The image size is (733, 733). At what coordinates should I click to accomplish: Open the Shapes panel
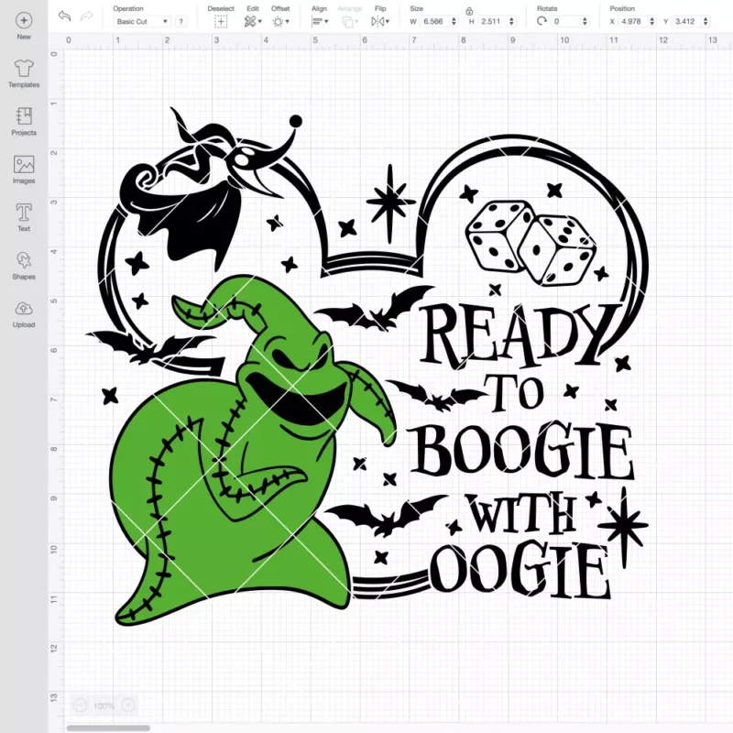tap(24, 266)
